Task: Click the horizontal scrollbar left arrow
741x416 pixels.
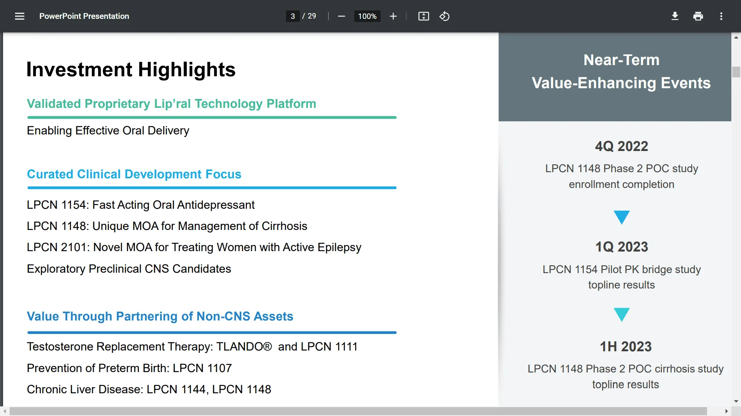Action: (x=5, y=411)
